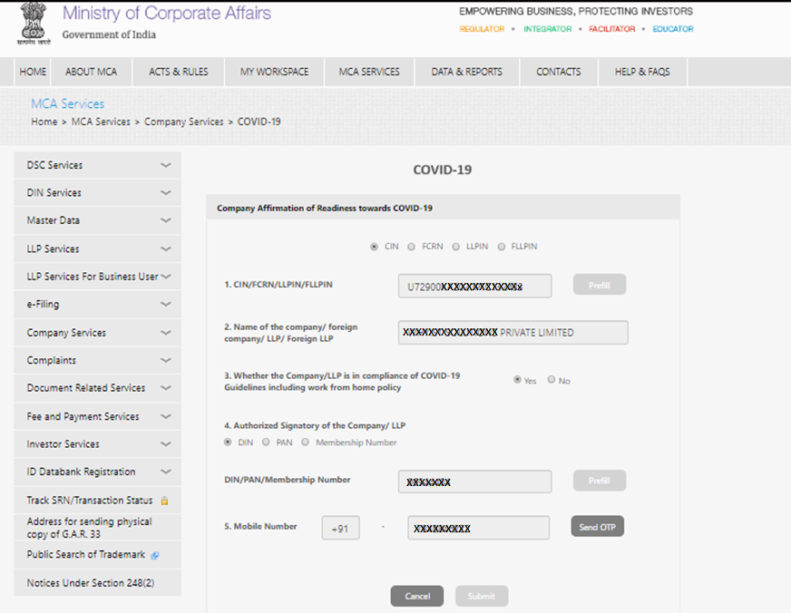
Task: Select PAN as authorized signatory type
Action: (266, 443)
